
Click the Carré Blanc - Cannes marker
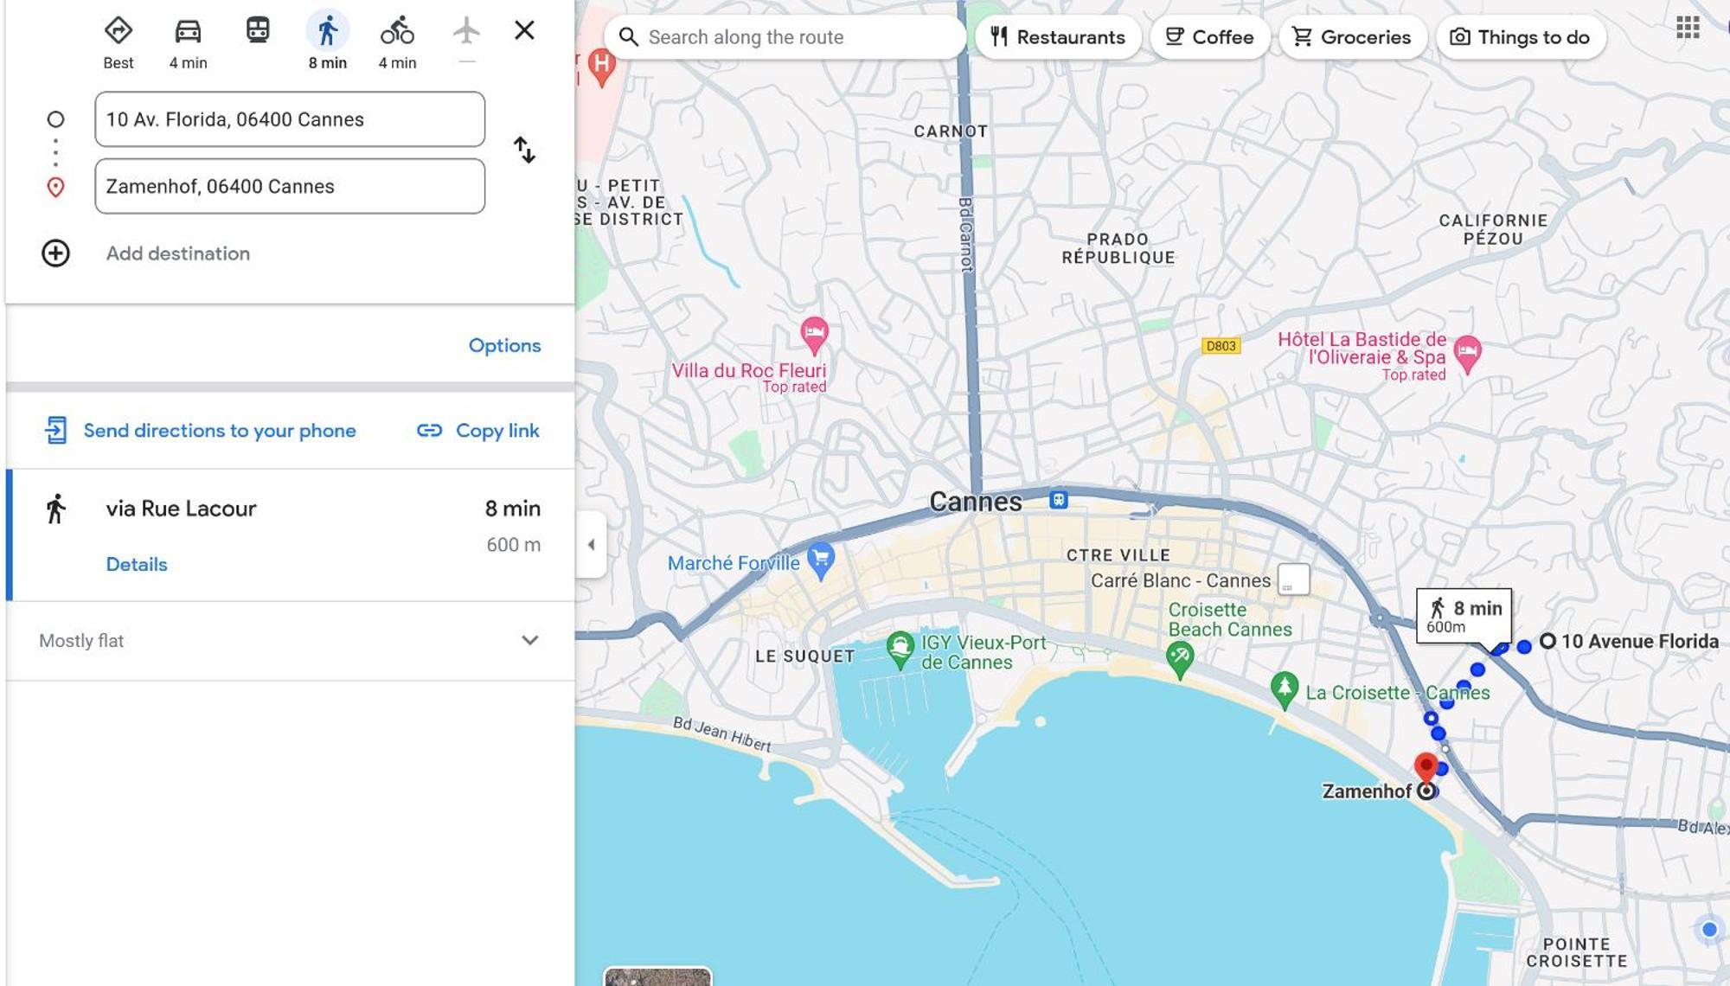click(1294, 579)
